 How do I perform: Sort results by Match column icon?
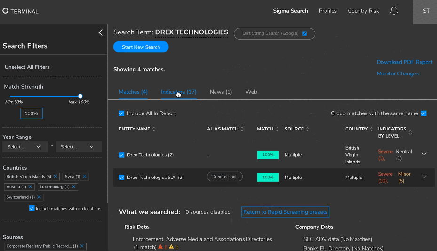tap(278, 129)
